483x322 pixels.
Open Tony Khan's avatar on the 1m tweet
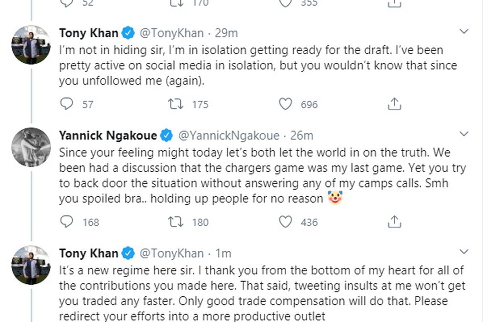pyautogui.click(x=31, y=265)
